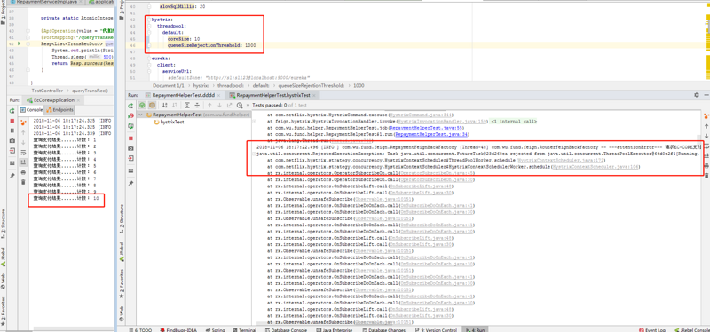This screenshot has width=710, height=332.
Task: Stop the EcCoreApplication process
Action: (x=12, y=121)
